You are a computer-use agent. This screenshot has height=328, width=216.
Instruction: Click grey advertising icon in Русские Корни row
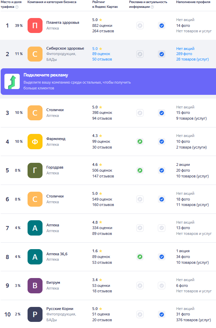[140, 314]
